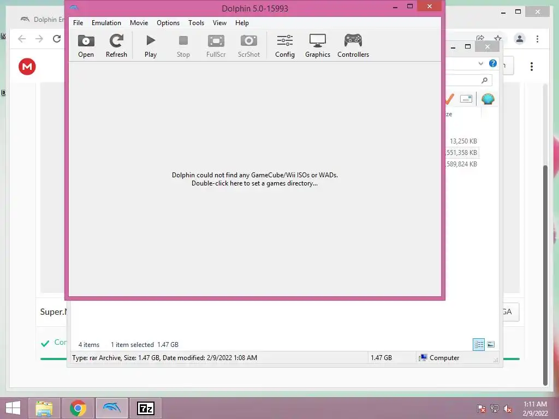Viewport: 559px width, 419px height.
Task: Switch Explorer to large icons view
Action: [x=491, y=344]
